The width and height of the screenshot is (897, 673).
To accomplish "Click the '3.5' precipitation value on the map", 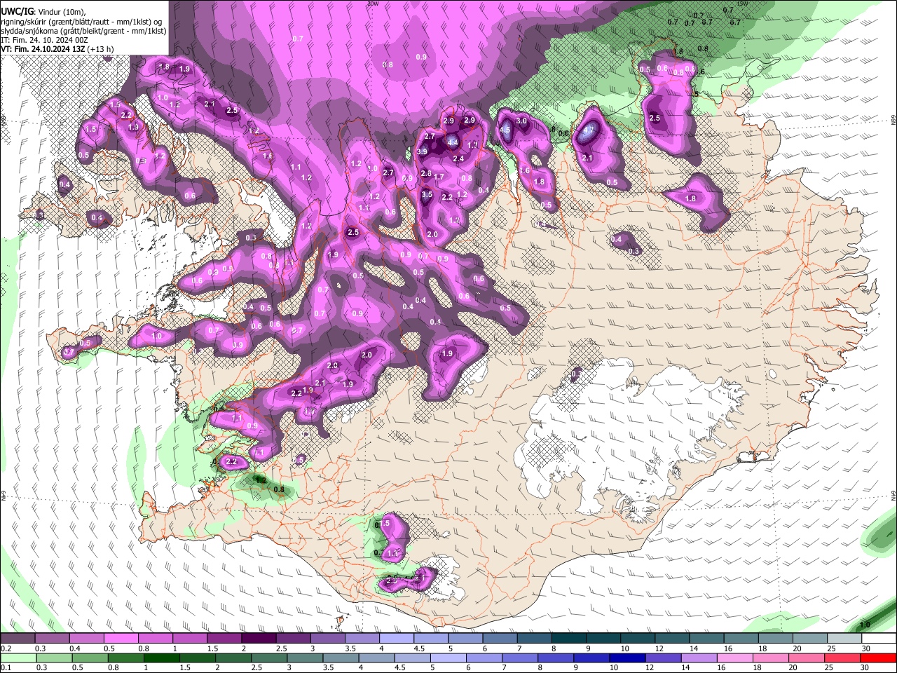I will [x=427, y=194].
